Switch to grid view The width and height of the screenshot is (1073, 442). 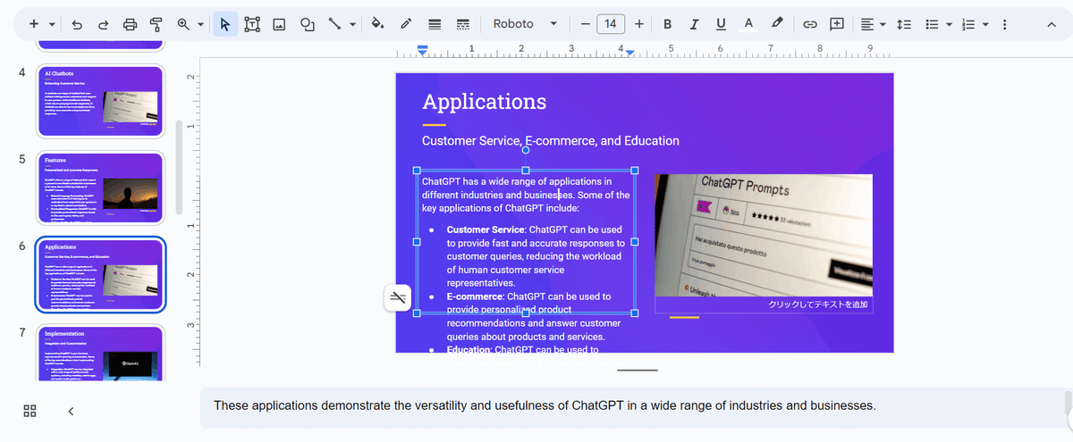pos(30,411)
